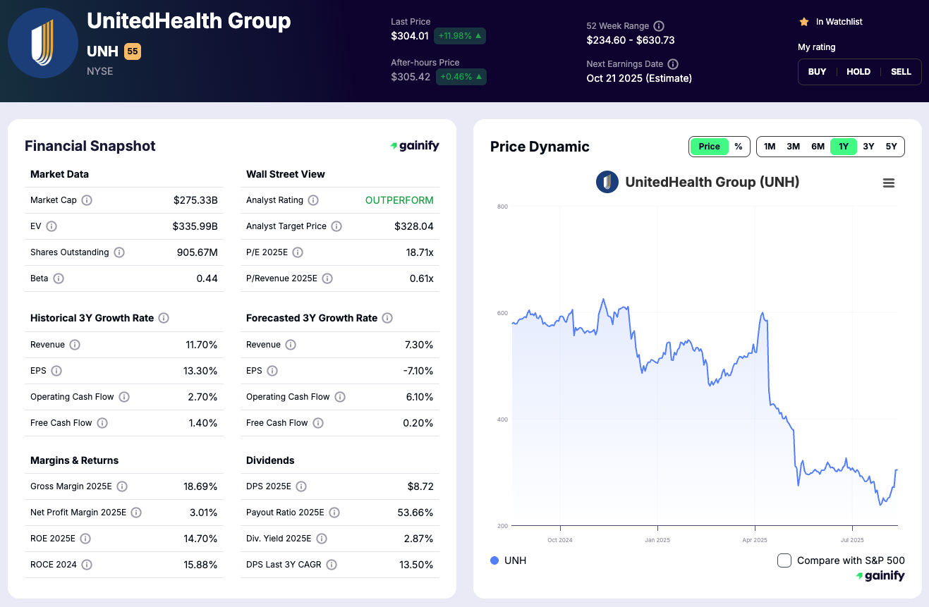Click info icon beside Beta
The width and height of the screenshot is (929, 607).
(59, 278)
